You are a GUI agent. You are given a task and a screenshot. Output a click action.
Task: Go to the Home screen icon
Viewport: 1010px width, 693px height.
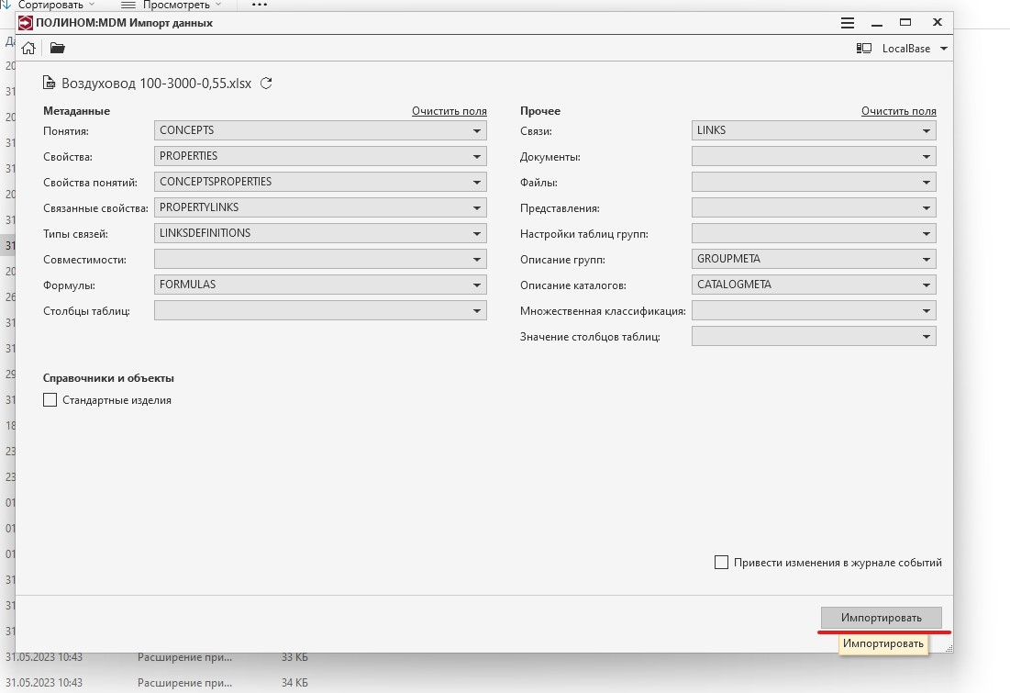coord(28,49)
